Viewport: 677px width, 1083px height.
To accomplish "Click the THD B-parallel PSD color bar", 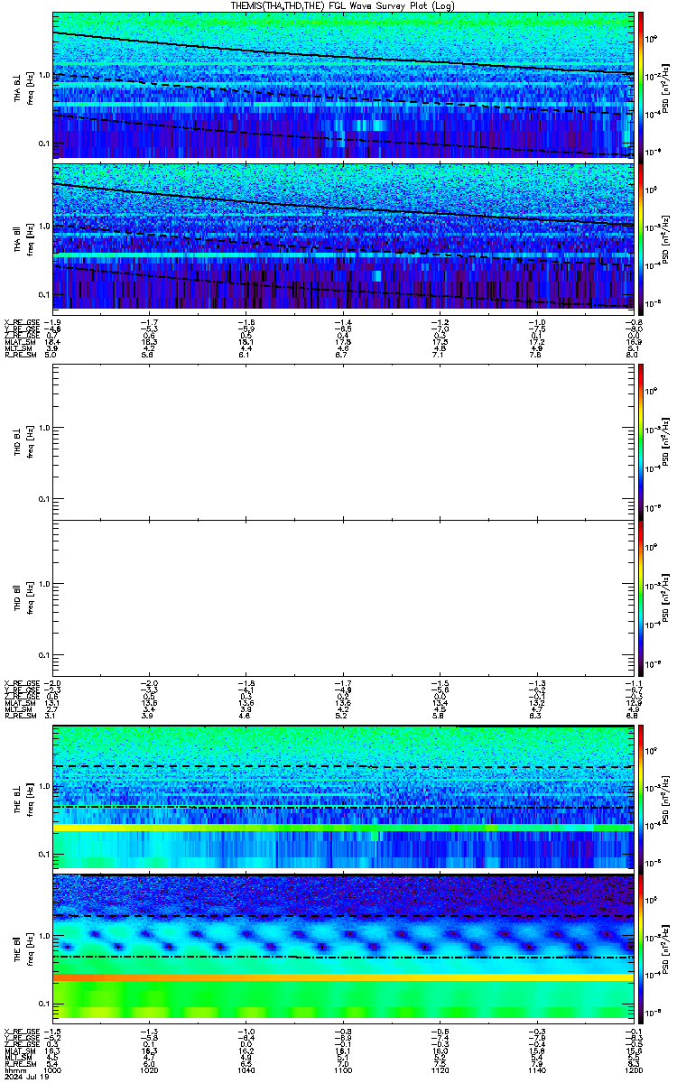I will tap(641, 597).
